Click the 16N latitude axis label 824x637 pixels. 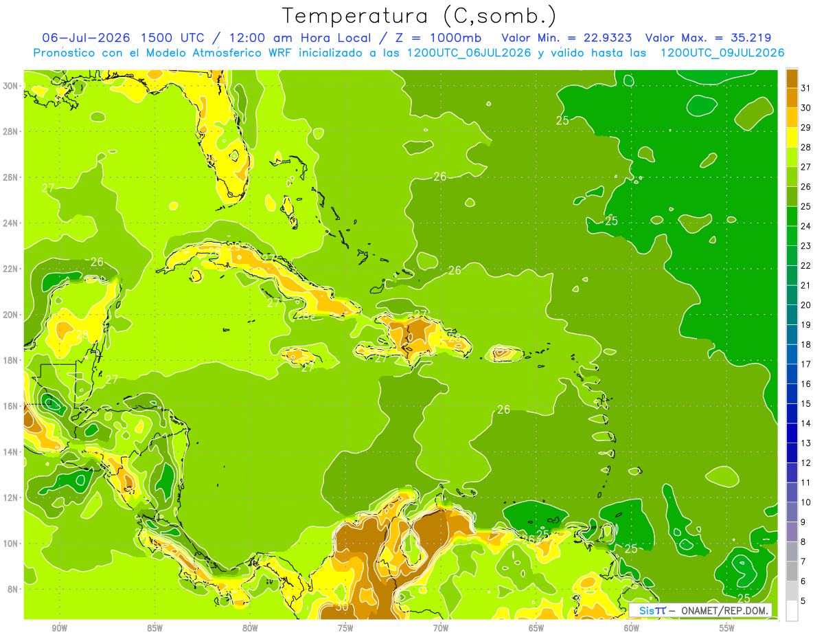tap(12, 406)
